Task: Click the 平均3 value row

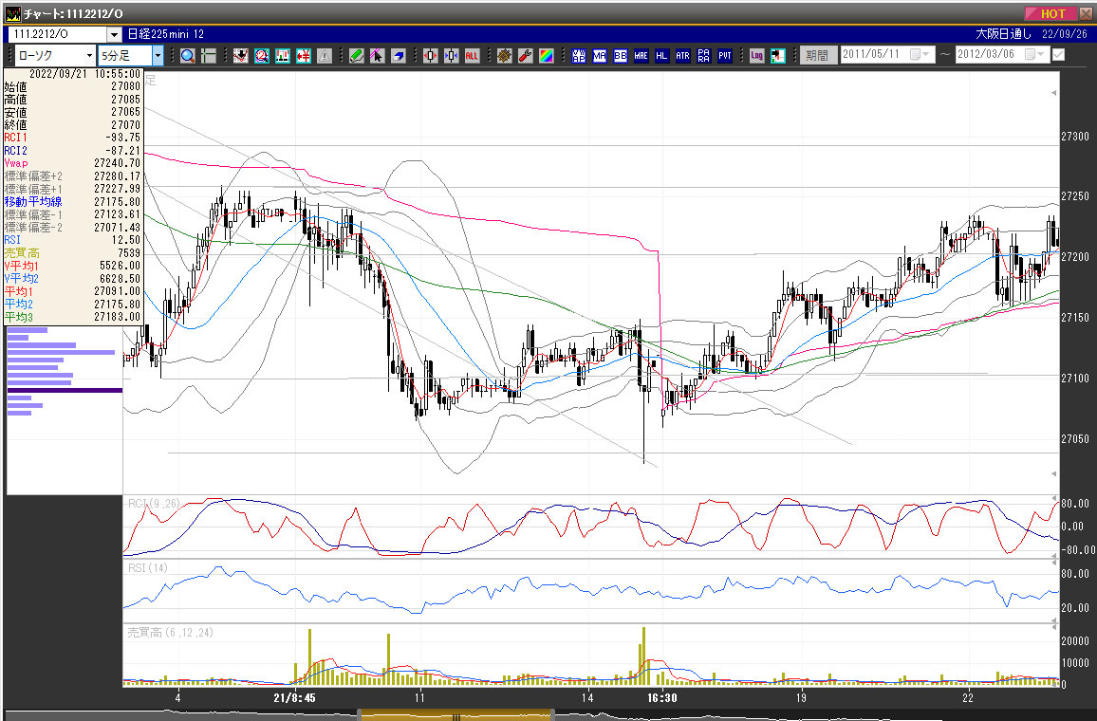Action: tap(73, 317)
